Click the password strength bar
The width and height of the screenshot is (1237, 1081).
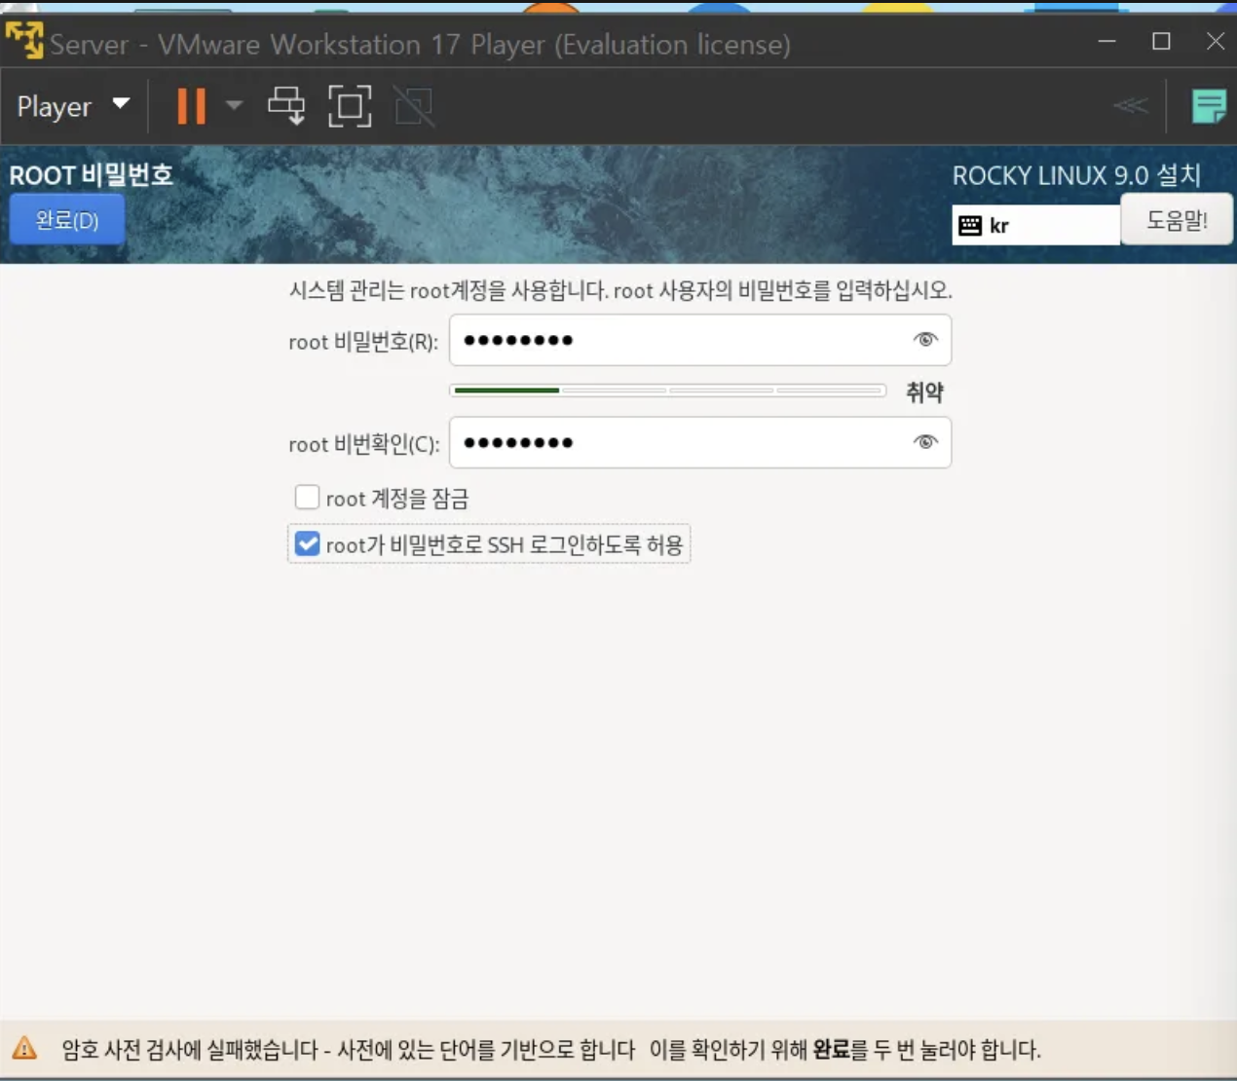pyautogui.click(x=668, y=391)
